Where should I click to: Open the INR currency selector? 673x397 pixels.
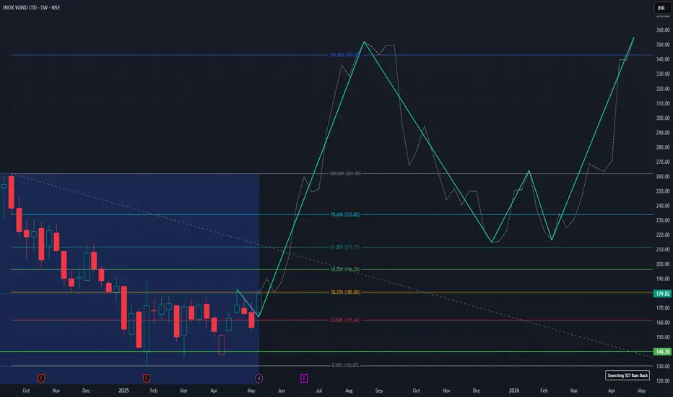(661, 8)
